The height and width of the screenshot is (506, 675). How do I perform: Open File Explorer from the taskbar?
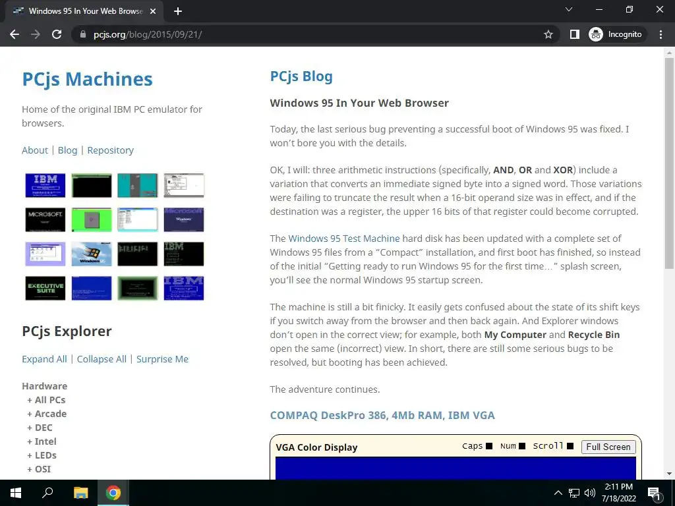(x=80, y=493)
